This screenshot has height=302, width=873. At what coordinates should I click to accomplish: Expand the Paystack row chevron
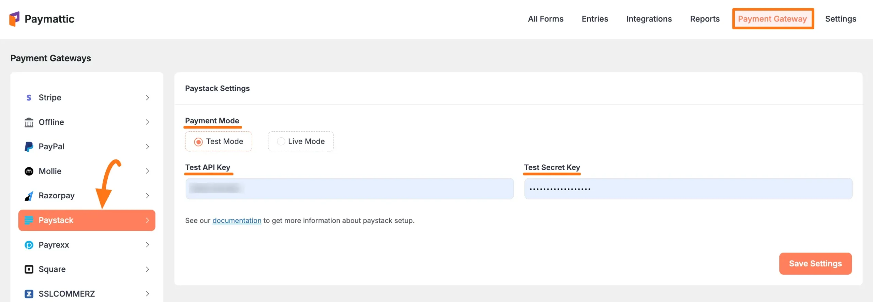click(147, 220)
